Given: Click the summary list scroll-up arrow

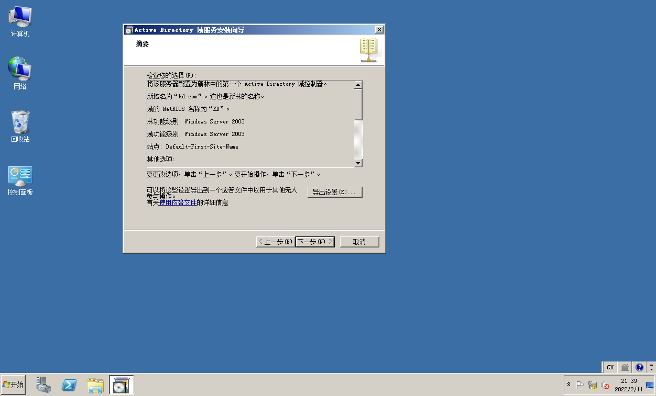Looking at the screenshot, I should (358, 85).
